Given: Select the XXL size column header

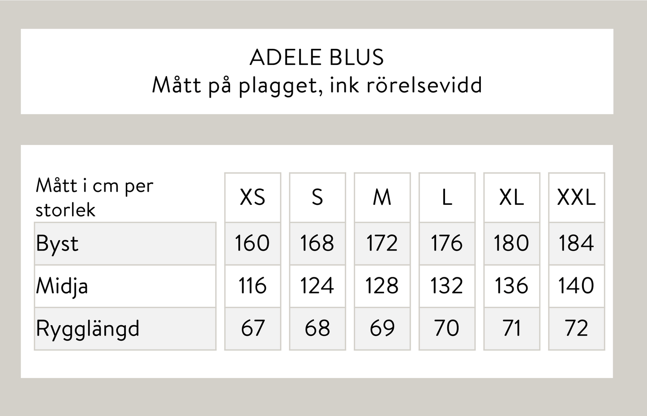Looking at the screenshot, I should pos(576,197).
